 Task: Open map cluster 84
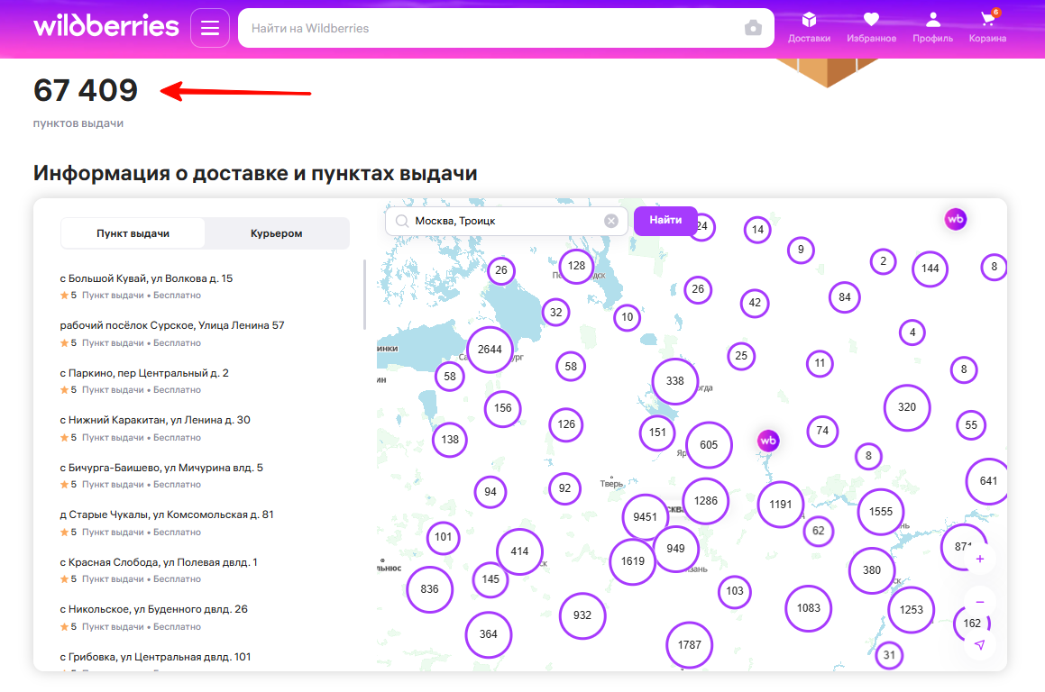click(845, 297)
